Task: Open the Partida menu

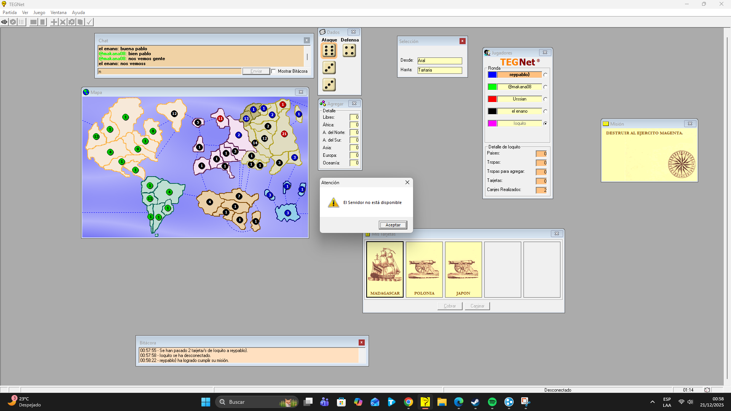Action: tap(10, 13)
